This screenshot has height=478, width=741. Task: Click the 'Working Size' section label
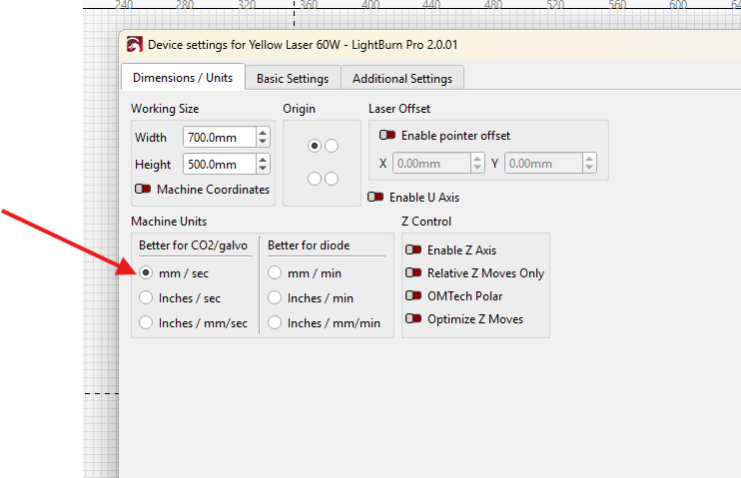point(165,109)
